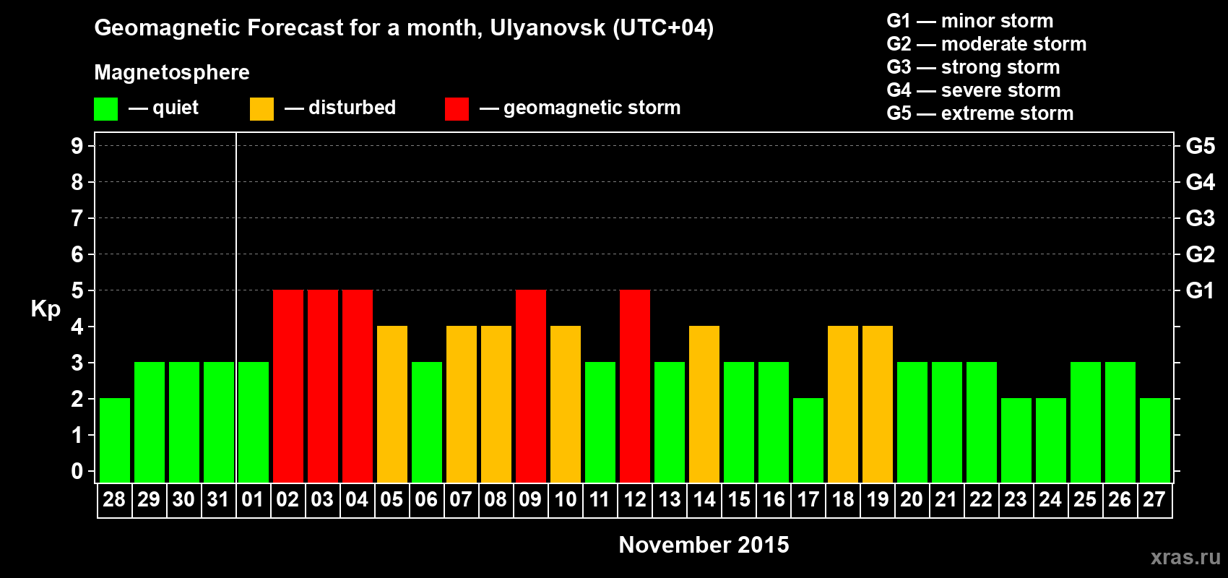Click the green quiet legend swatch

pos(105,109)
